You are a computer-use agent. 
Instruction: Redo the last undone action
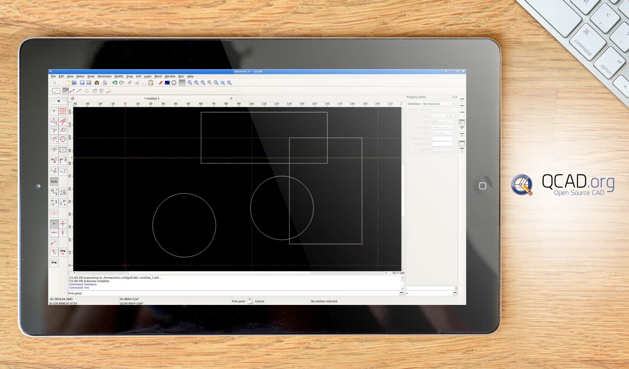click(x=121, y=83)
